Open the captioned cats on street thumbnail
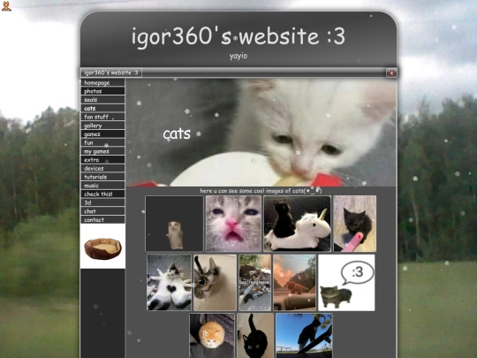The image size is (477, 358). [x=255, y=283]
